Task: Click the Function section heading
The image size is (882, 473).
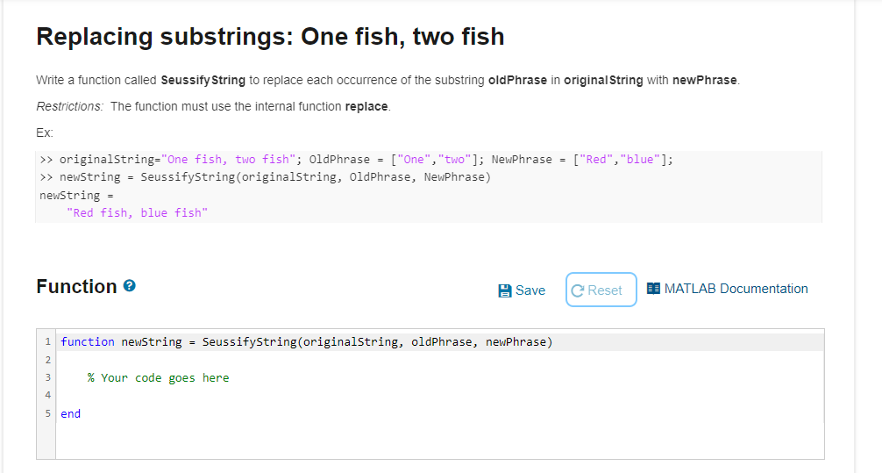Action: coord(76,287)
